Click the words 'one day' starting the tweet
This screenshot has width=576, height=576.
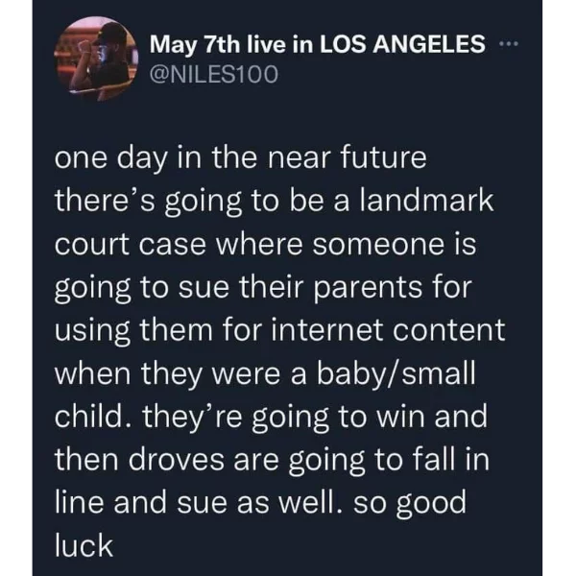click(110, 159)
